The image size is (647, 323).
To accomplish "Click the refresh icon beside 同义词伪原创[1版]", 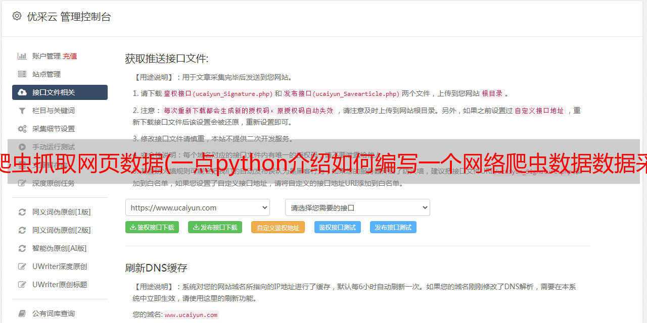I will pyautogui.click(x=22, y=212).
